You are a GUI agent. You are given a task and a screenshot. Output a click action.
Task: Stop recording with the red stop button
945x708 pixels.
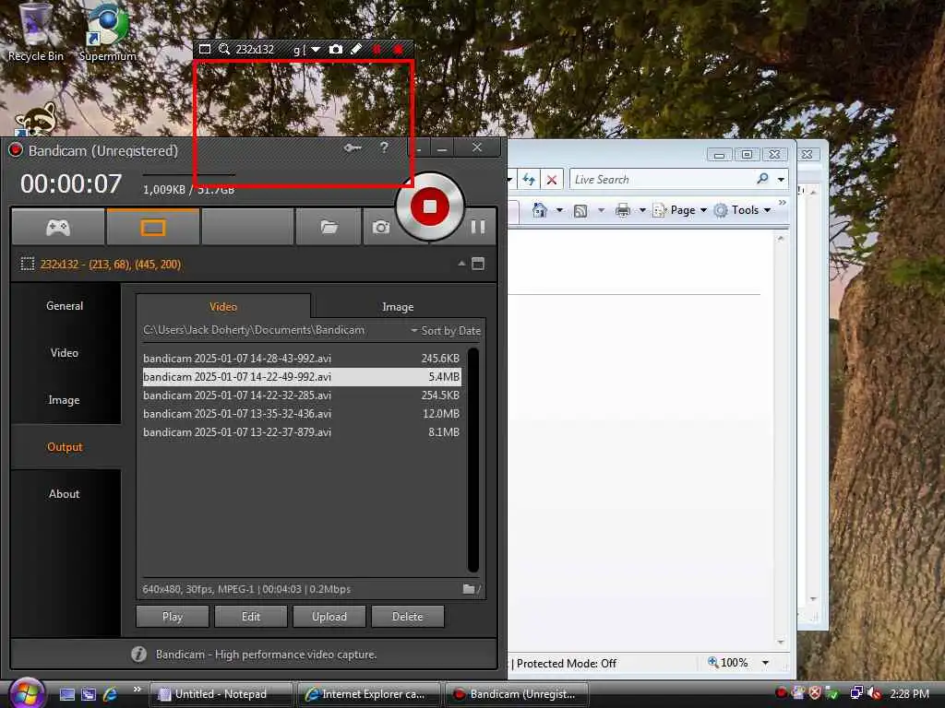click(430, 206)
